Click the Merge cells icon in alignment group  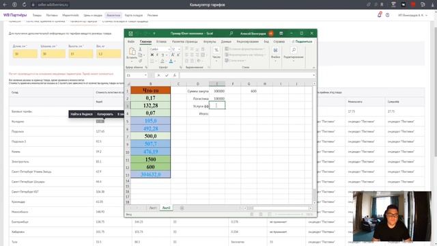[203, 55]
